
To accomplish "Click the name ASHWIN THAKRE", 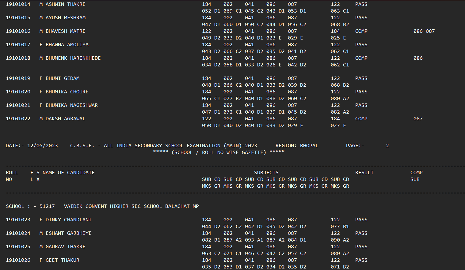I will coord(65,4).
